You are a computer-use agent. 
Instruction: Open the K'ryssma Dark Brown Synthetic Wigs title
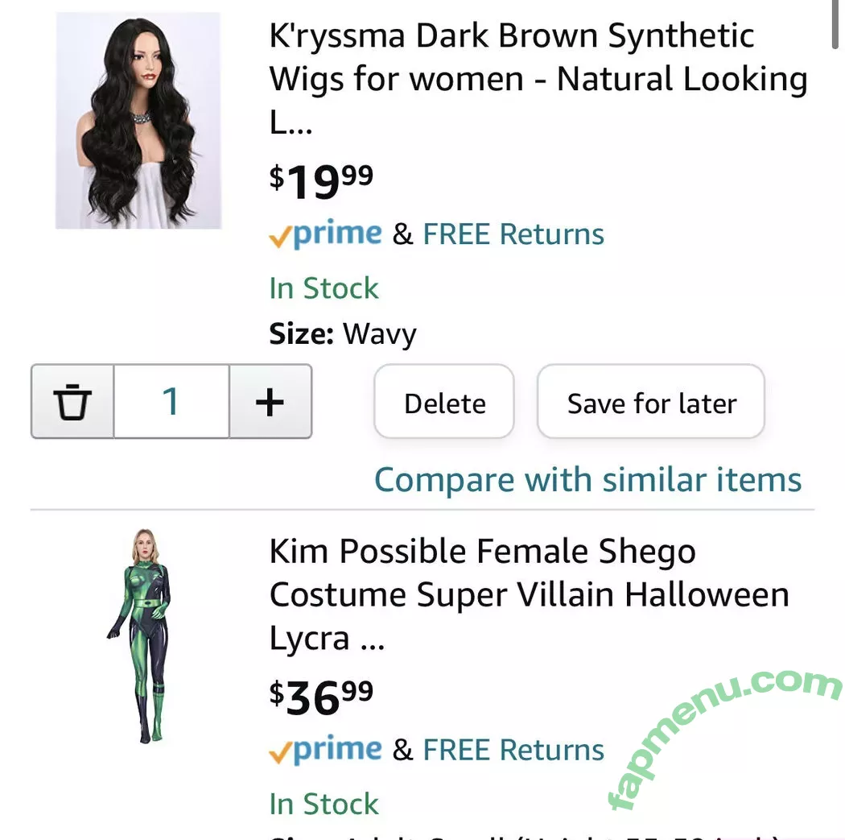(x=538, y=79)
